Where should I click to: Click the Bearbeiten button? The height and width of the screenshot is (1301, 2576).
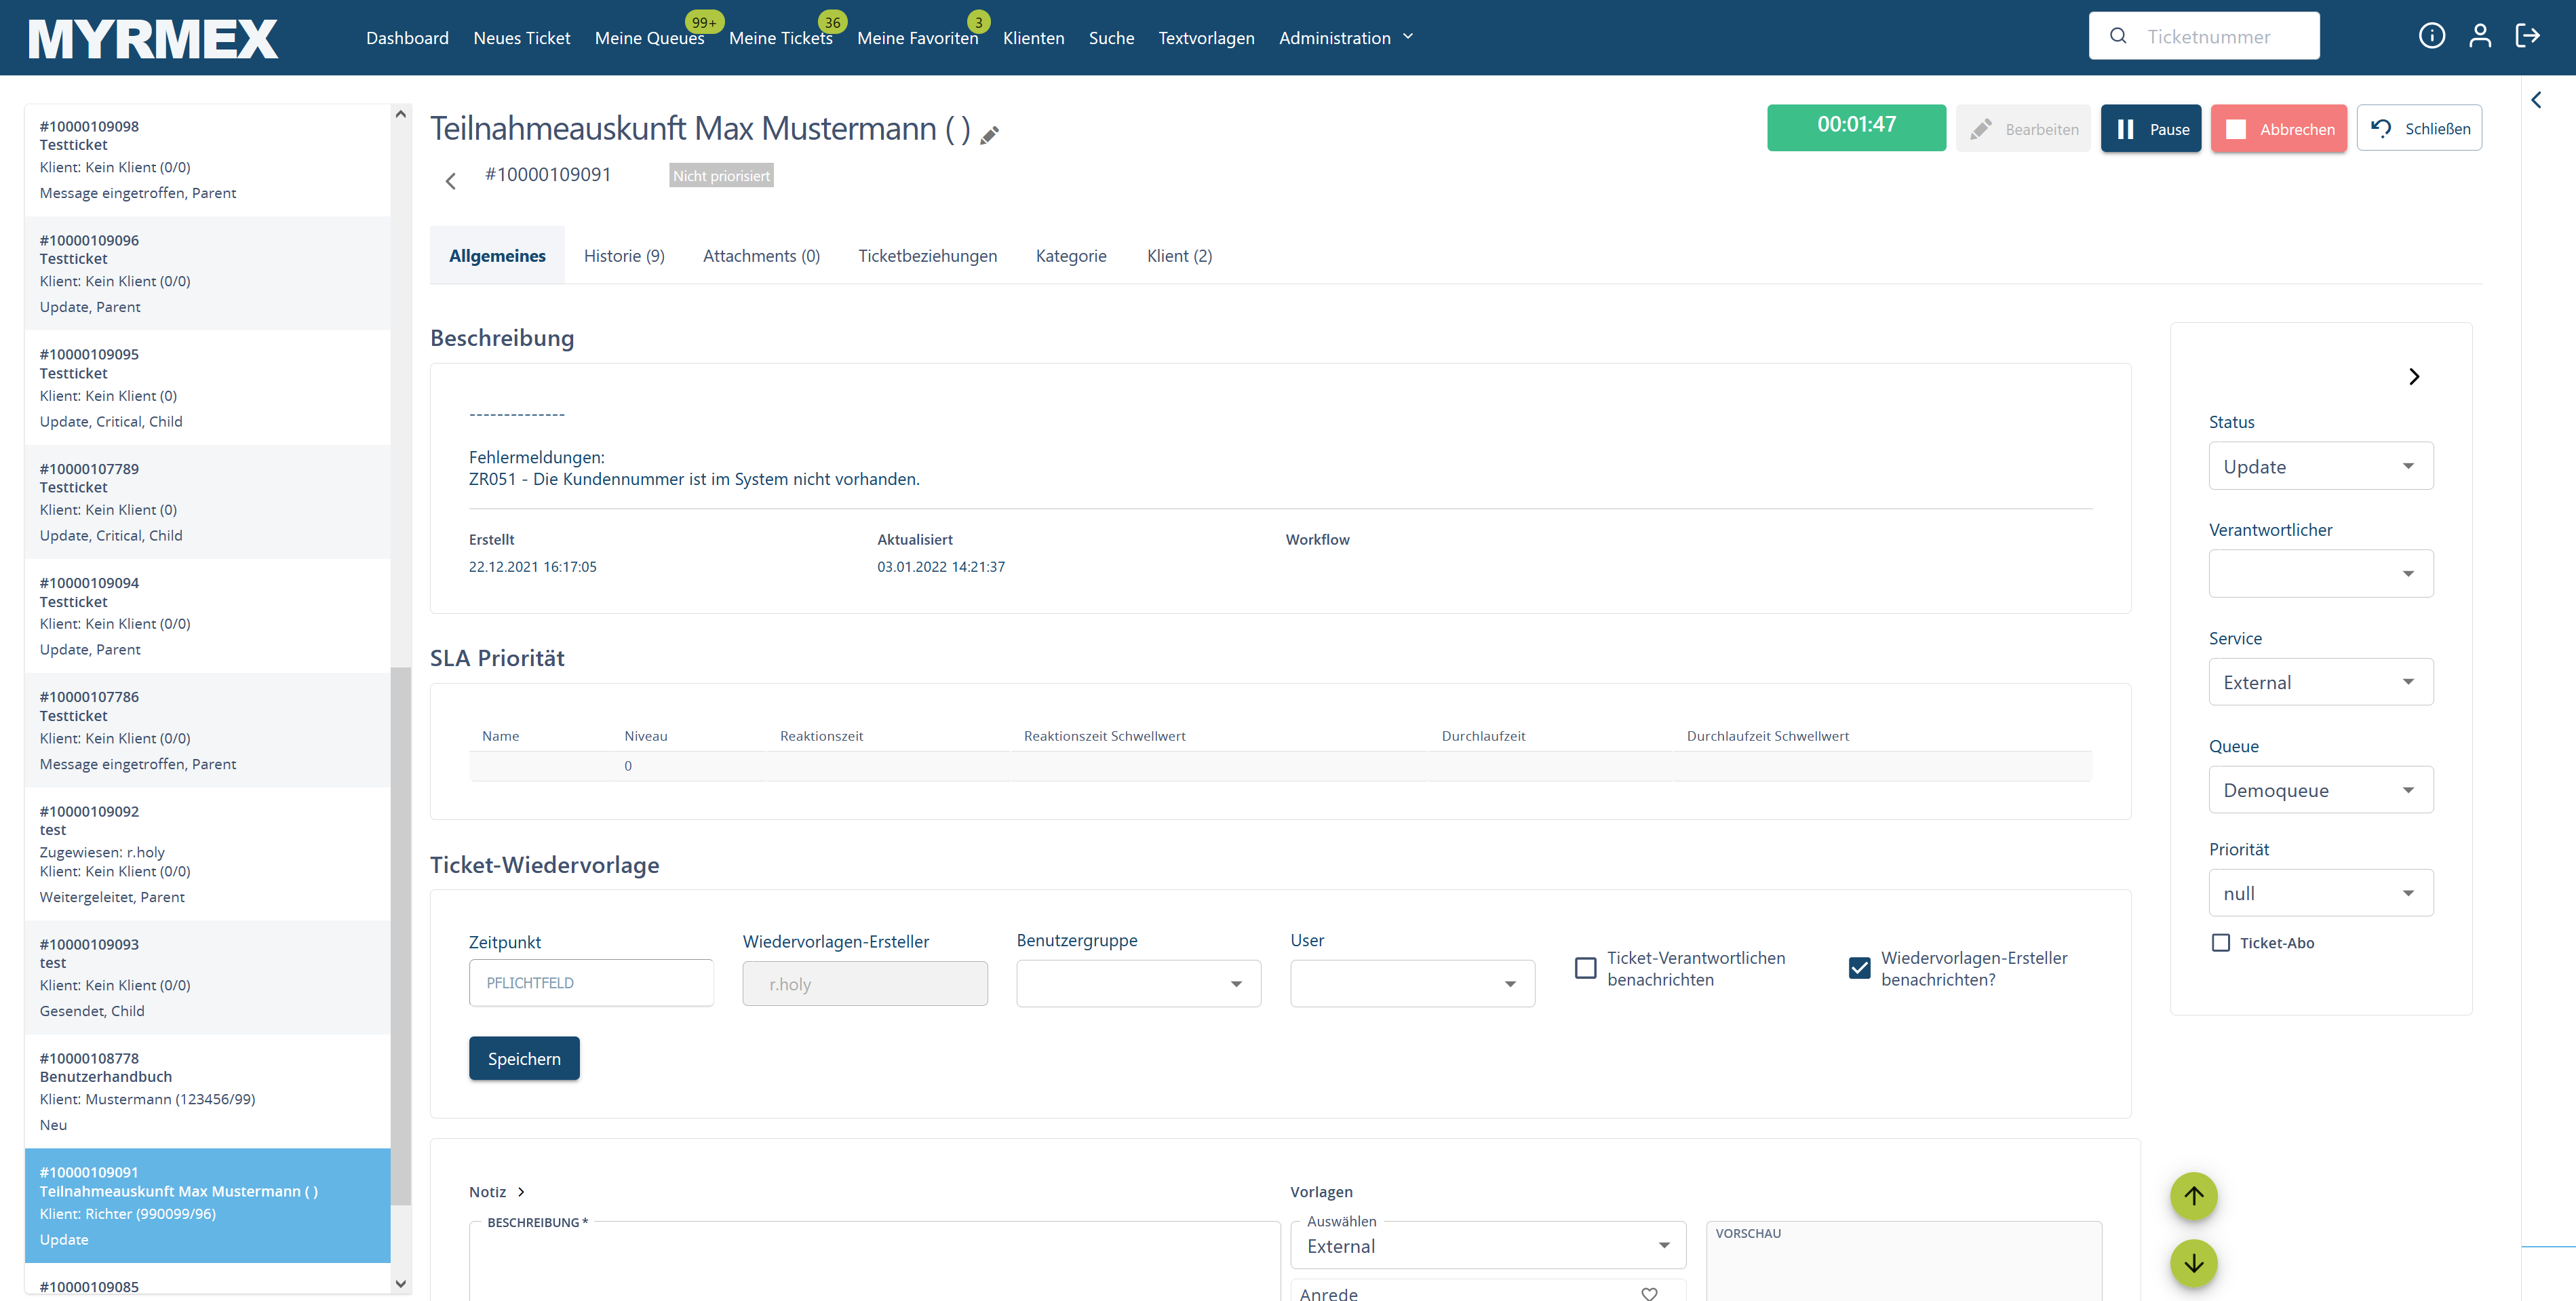pyautogui.click(x=2022, y=128)
